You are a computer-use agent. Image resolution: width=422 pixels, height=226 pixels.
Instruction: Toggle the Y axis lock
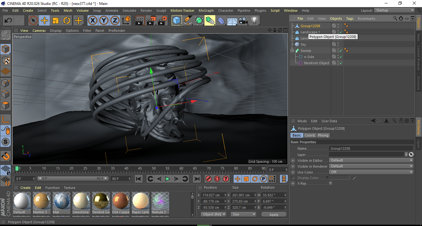coord(104,21)
